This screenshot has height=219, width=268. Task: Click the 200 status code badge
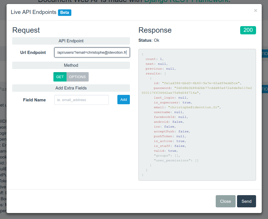[248, 30]
